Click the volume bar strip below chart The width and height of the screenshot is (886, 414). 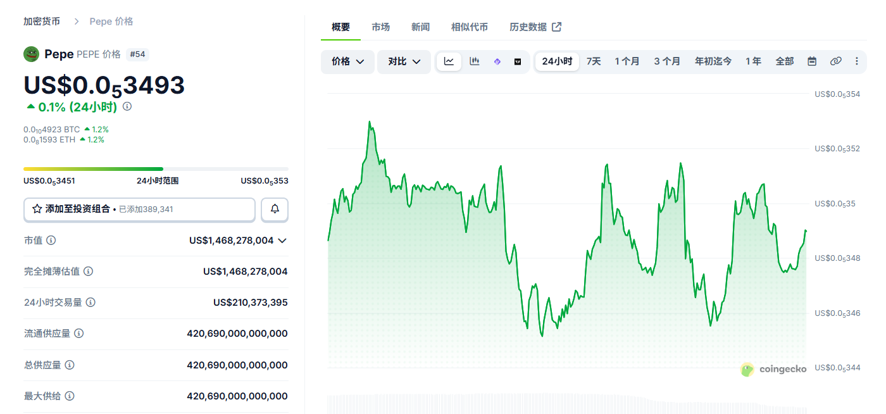pos(567,405)
